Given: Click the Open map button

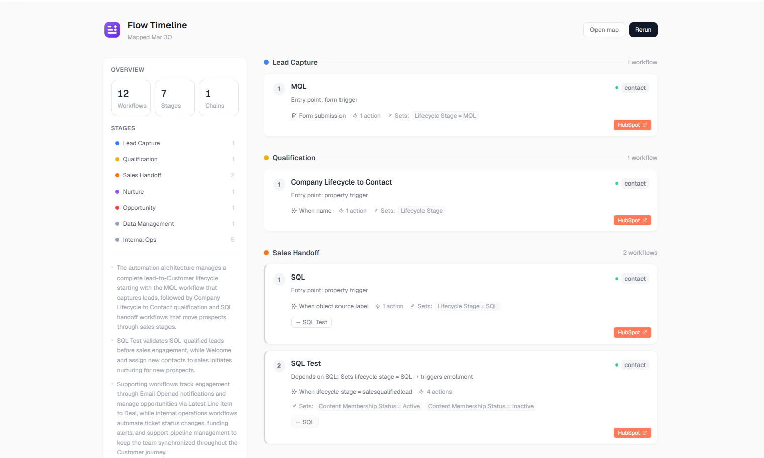Looking at the screenshot, I should tap(604, 29).
